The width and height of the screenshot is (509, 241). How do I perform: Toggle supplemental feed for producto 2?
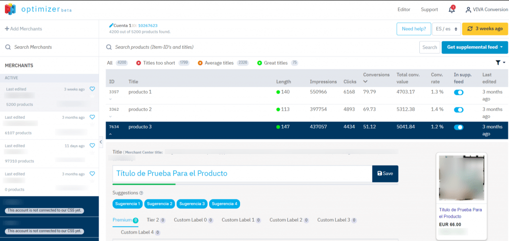click(458, 110)
